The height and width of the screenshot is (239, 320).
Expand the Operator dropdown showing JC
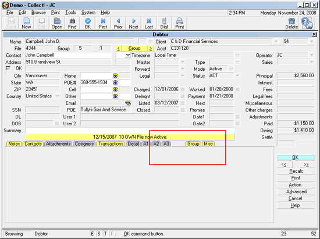tap(311, 55)
